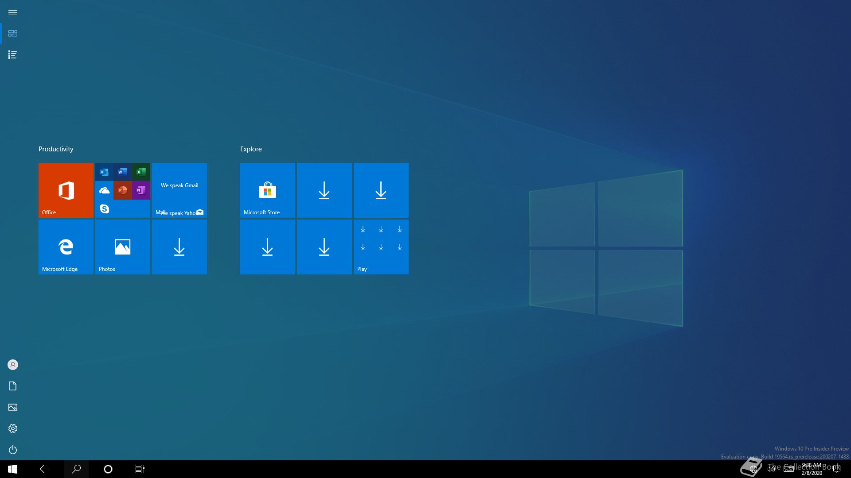
Task: Click the download tile right of Microsoft Store
Action: click(x=324, y=190)
